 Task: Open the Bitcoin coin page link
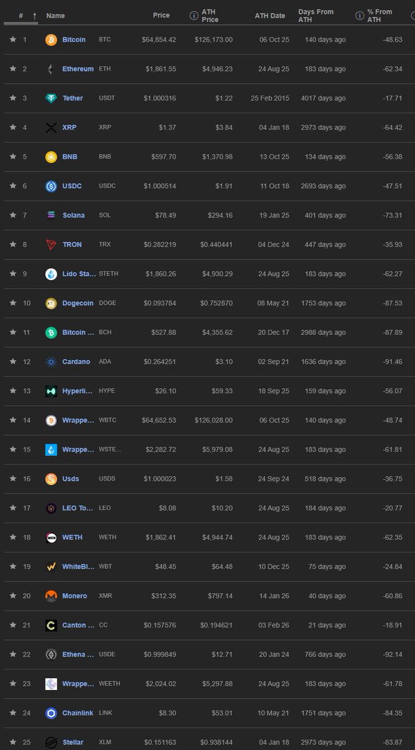(74, 39)
